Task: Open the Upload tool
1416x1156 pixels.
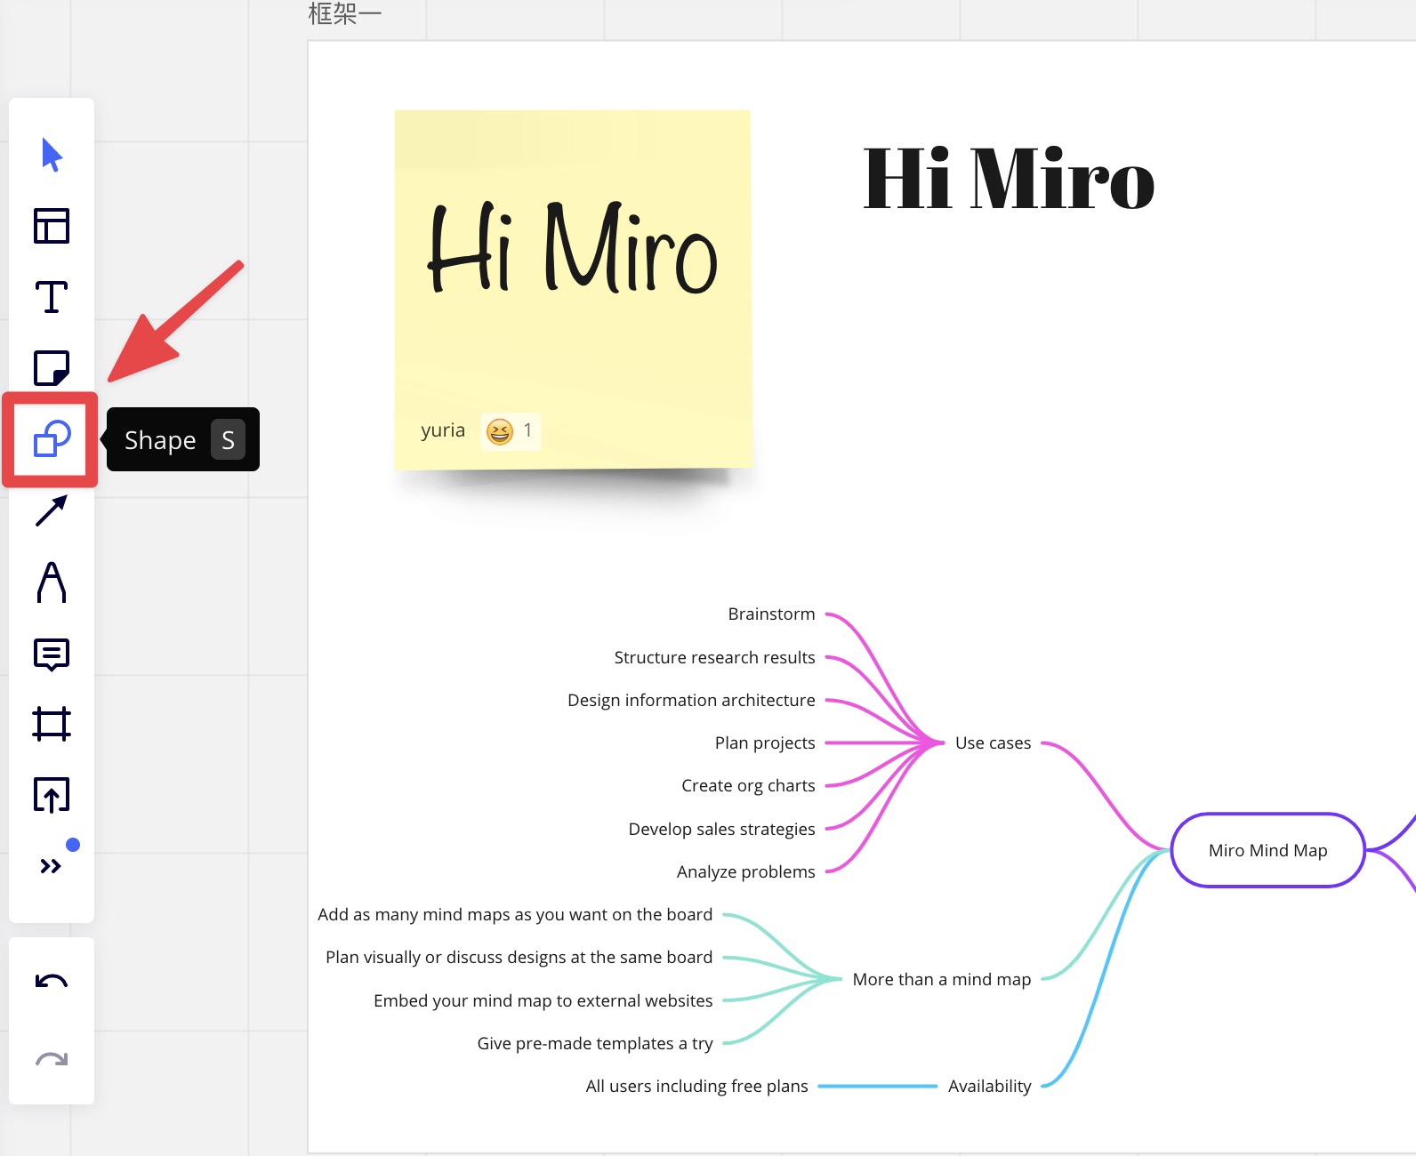Action: click(x=52, y=795)
